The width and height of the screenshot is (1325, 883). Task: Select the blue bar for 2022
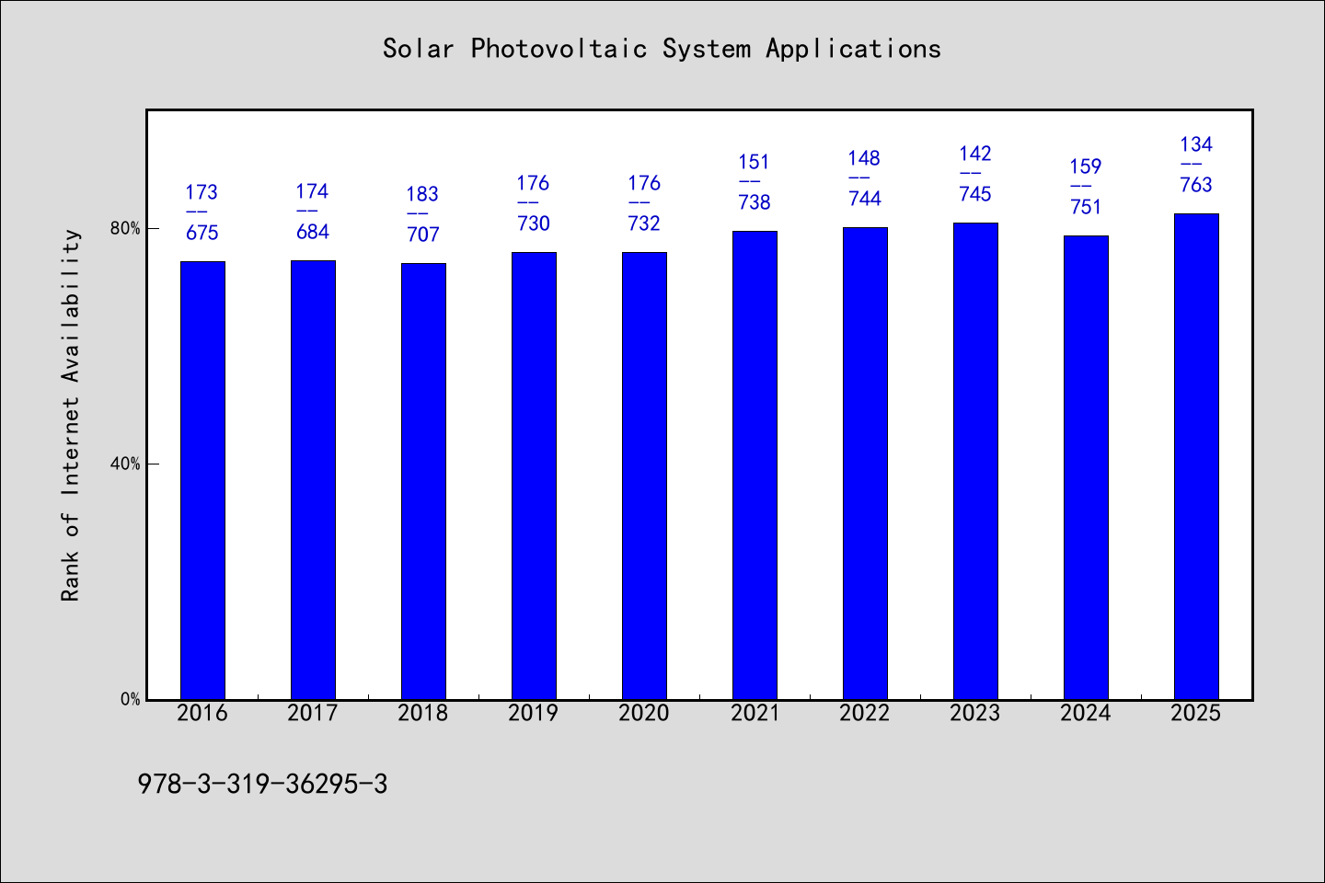[x=865, y=464]
